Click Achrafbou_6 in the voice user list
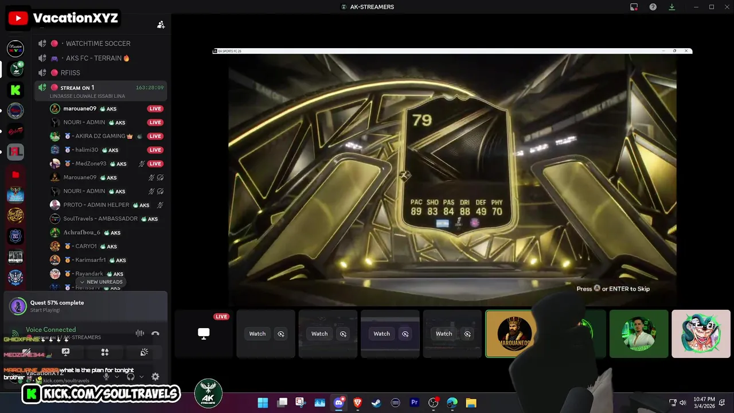This screenshot has width=734, height=413. coord(107,232)
